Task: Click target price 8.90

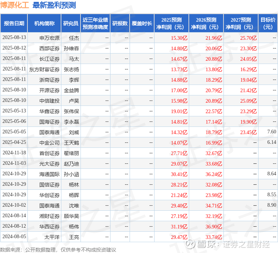Action: click(272, 205)
